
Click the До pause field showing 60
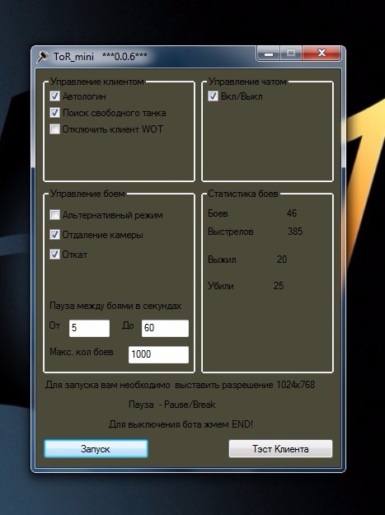click(x=165, y=328)
